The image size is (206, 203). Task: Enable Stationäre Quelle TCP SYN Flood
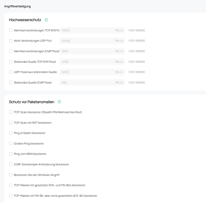(11, 62)
